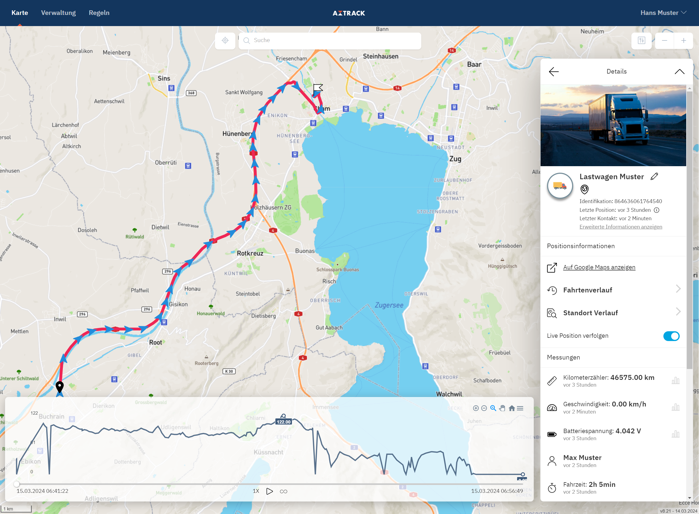Open the Geschwindigkeit chart icon
The width and height of the screenshot is (699, 514).
[675, 407]
